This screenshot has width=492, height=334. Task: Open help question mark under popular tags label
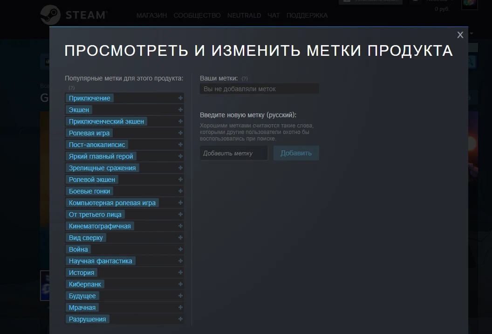click(71, 87)
